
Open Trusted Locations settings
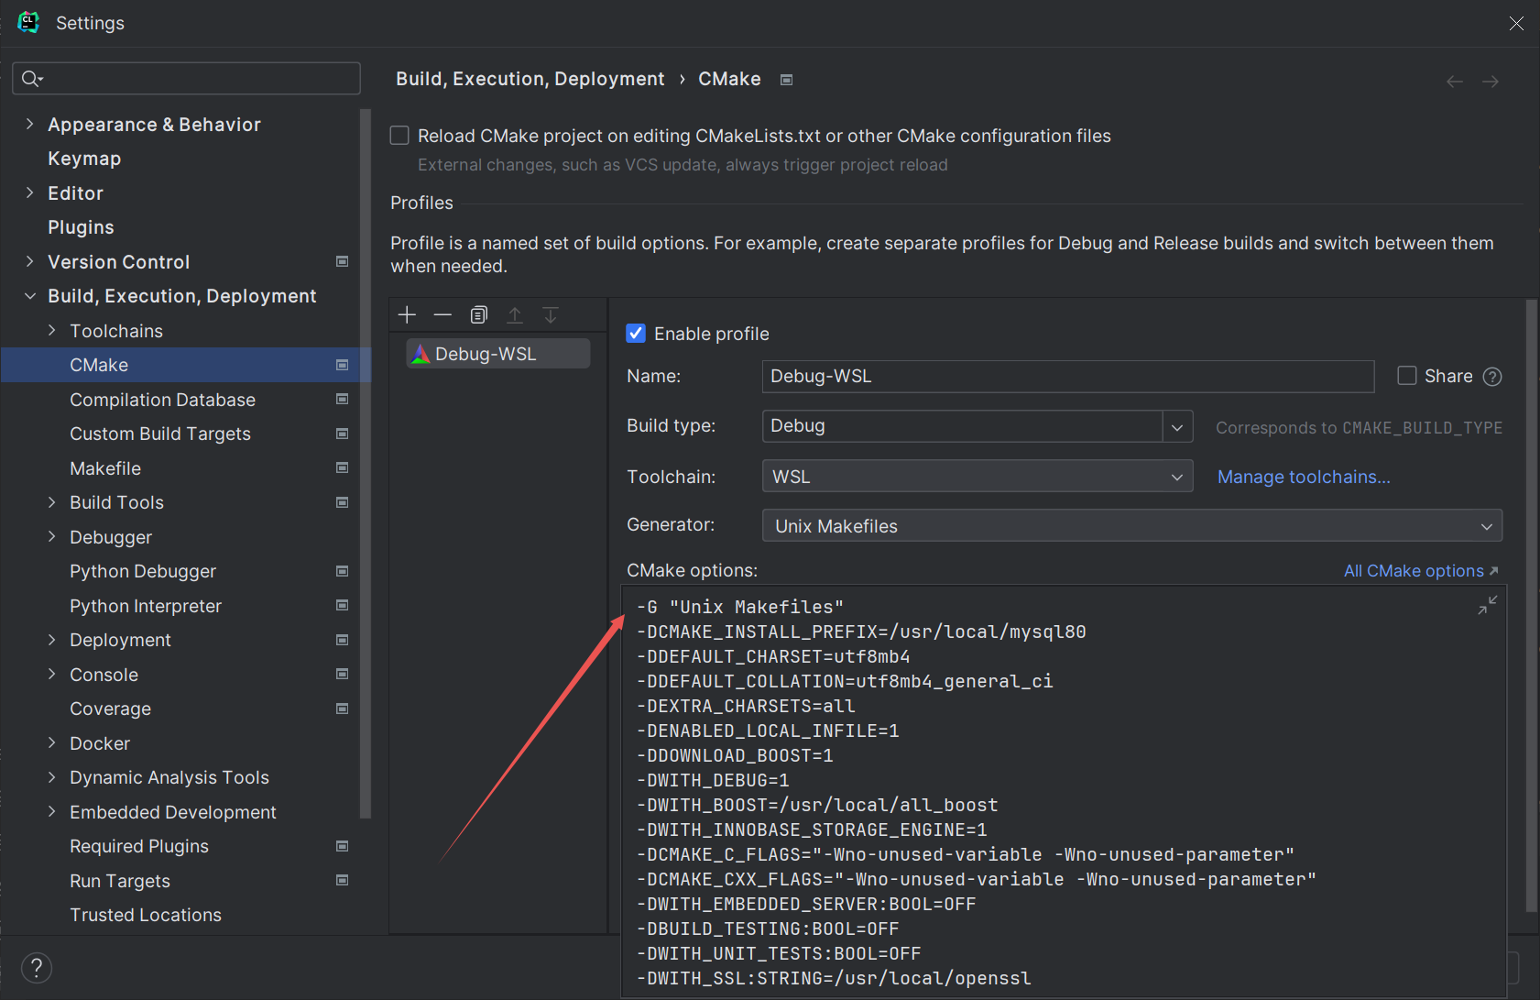[146, 915]
